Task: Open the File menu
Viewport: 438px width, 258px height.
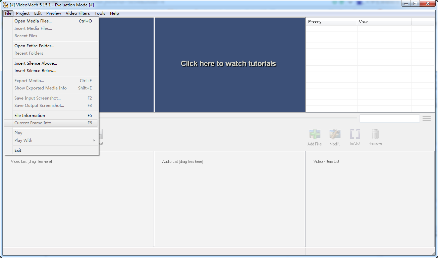Action: pyautogui.click(x=8, y=13)
